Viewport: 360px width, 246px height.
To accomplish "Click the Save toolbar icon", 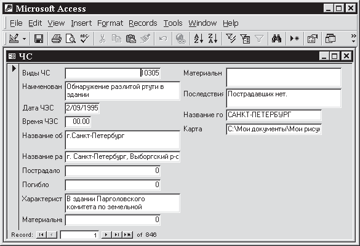I will pos(39,39).
